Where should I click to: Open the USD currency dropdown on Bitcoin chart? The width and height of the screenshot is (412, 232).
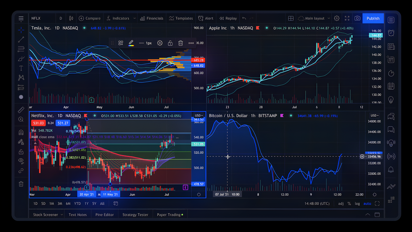374,115
